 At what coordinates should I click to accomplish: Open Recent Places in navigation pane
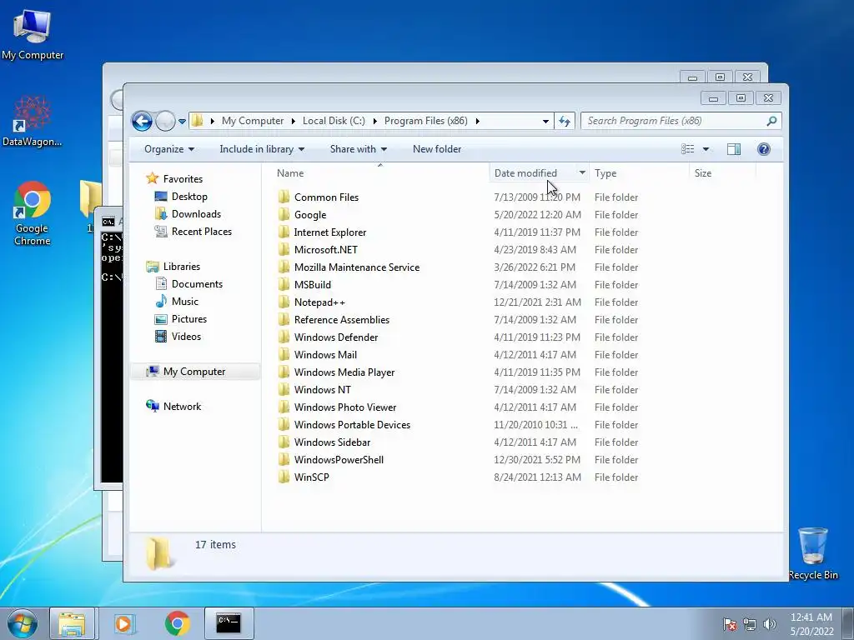pos(202,232)
